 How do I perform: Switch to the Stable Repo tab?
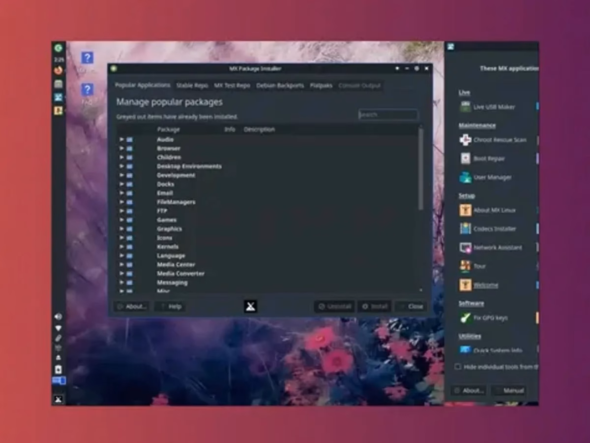191,85
